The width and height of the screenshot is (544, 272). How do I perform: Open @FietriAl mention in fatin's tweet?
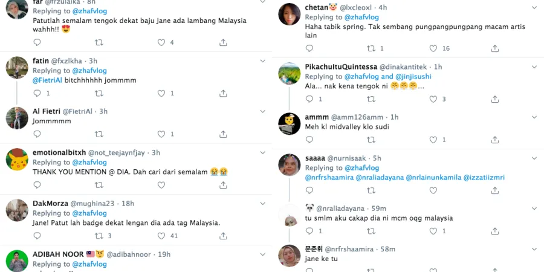coord(48,79)
